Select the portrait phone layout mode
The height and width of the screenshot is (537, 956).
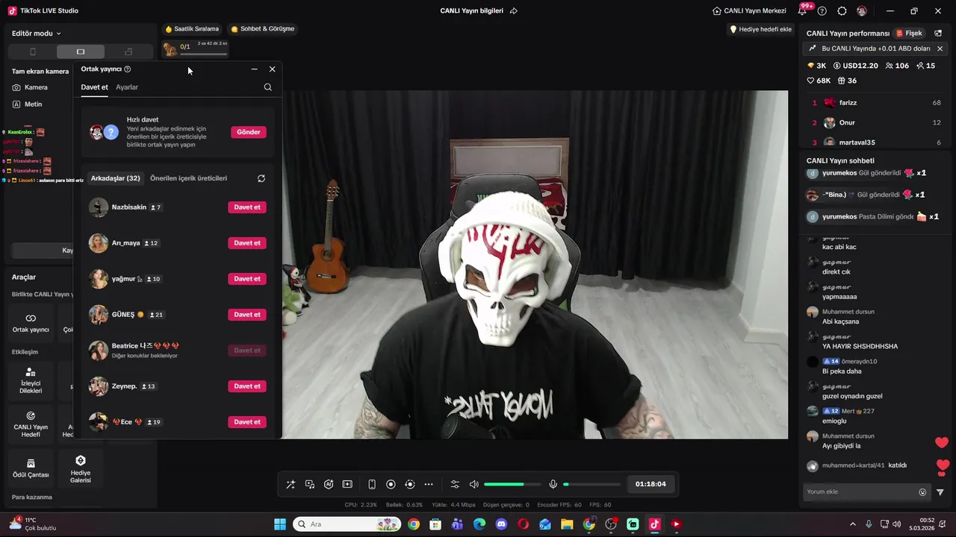coord(32,51)
